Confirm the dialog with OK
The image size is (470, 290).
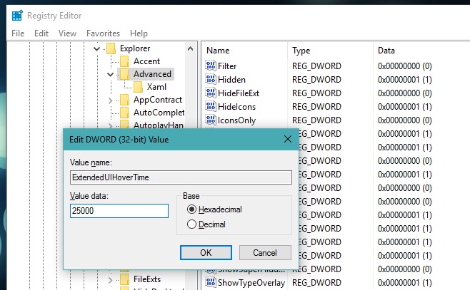(x=206, y=253)
